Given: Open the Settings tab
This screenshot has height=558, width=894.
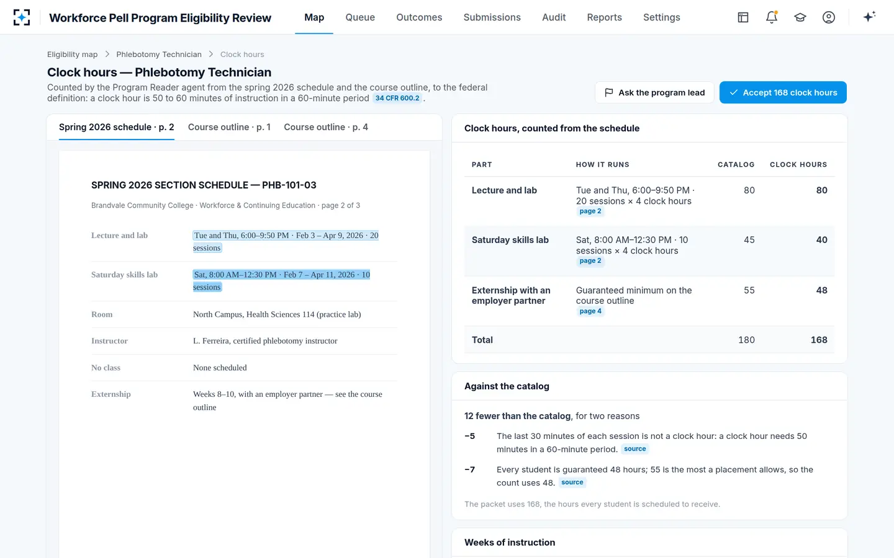Looking at the screenshot, I should [662, 17].
